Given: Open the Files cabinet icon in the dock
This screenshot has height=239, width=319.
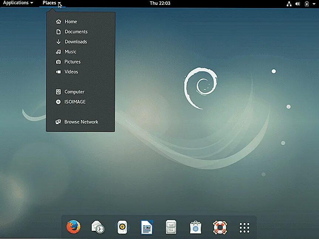Looking at the screenshot, I should pos(171,227).
